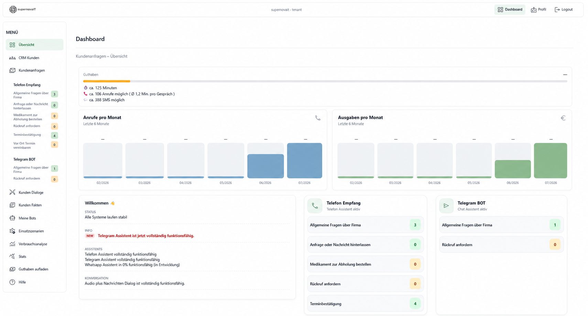Click the Logout arrow icon

(x=557, y=10)
